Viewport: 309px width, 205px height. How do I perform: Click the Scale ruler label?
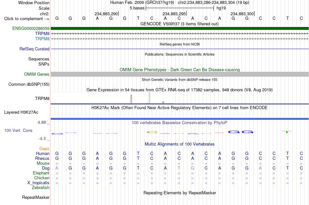coord(44,8)
